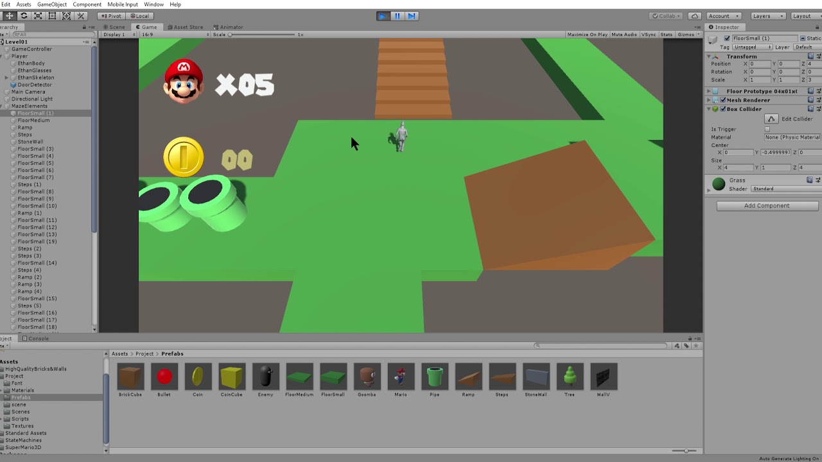Open the Account dropdown

click(x=723, y=15)
